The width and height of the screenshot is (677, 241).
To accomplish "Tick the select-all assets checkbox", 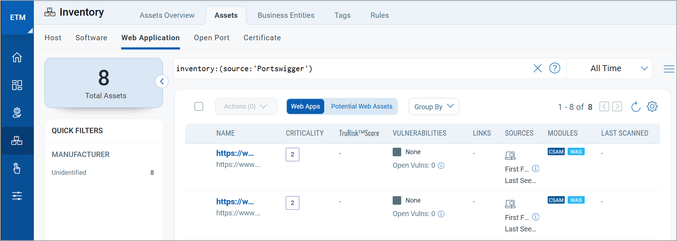I will [x=199, y=106].
